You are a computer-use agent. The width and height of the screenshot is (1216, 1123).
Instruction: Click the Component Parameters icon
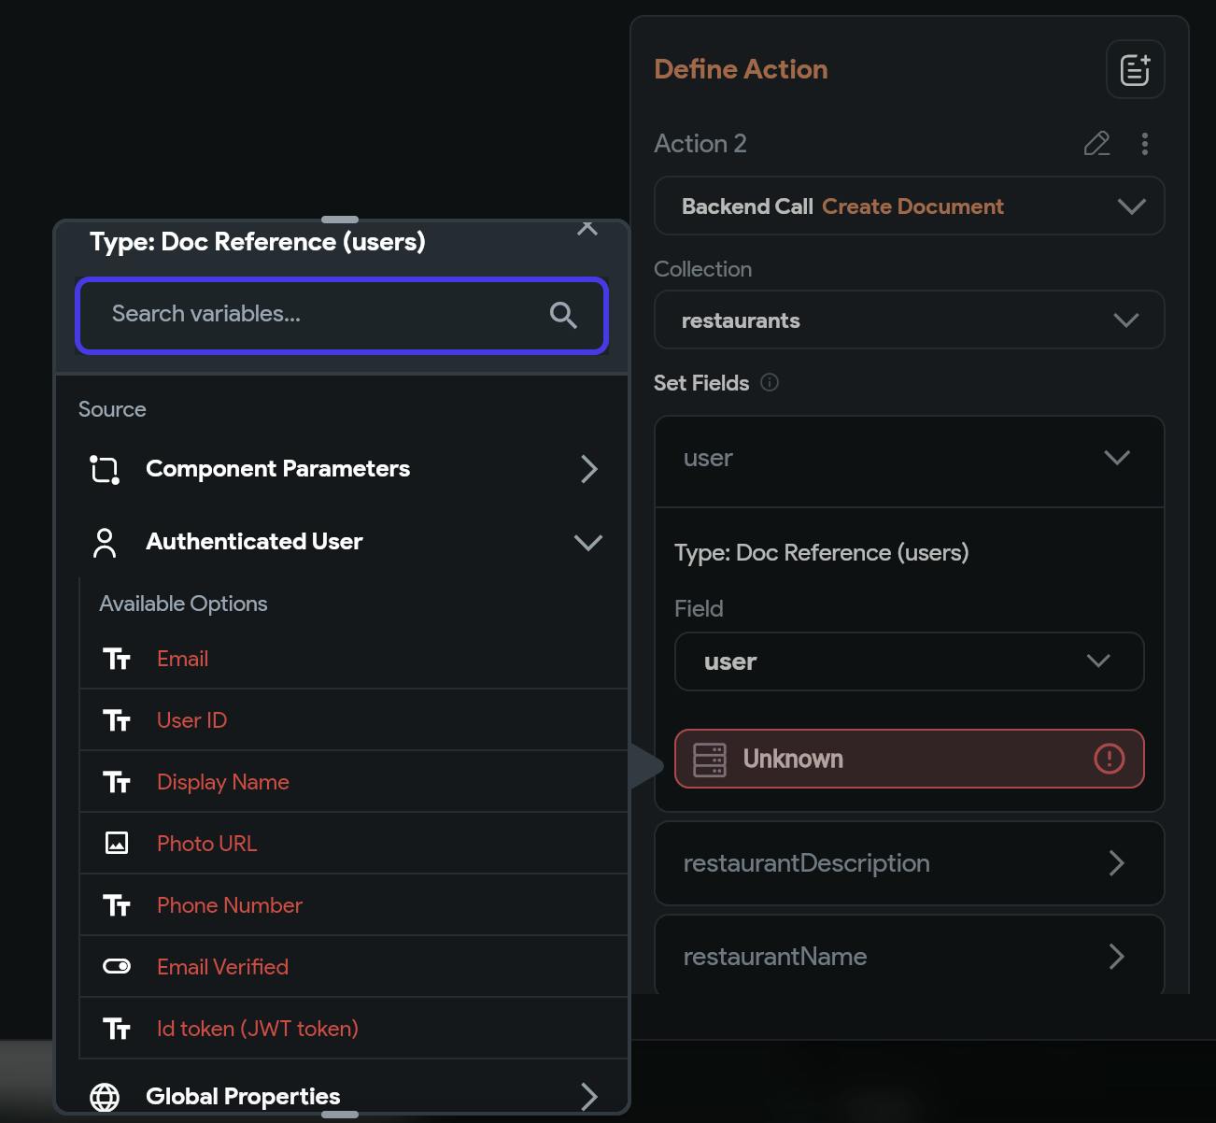coord(105,469)
